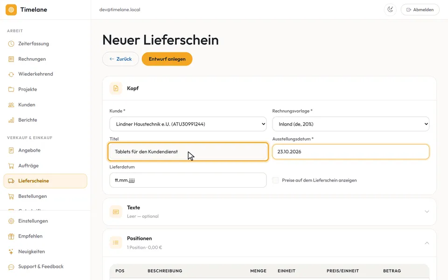Open the Empfehlen page

coord(45,236)
